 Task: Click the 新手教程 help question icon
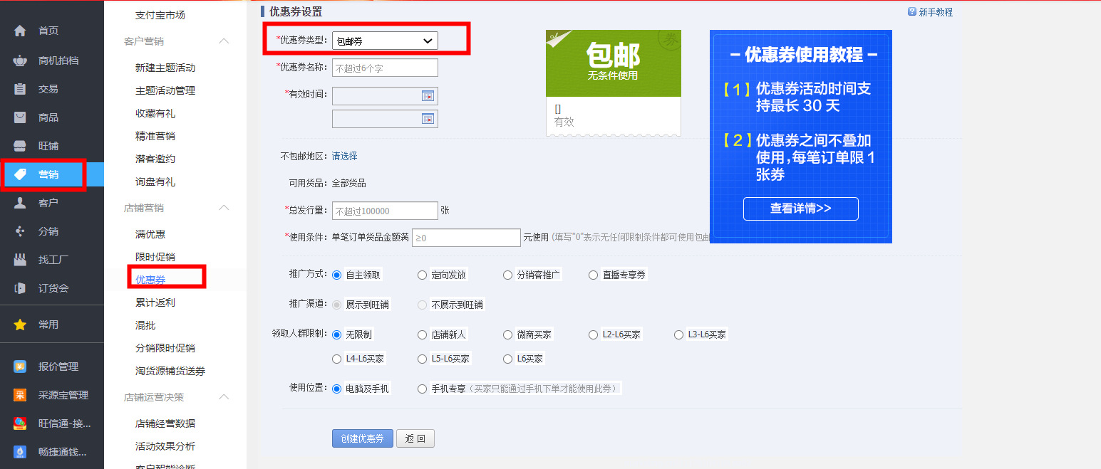(911, 12)
